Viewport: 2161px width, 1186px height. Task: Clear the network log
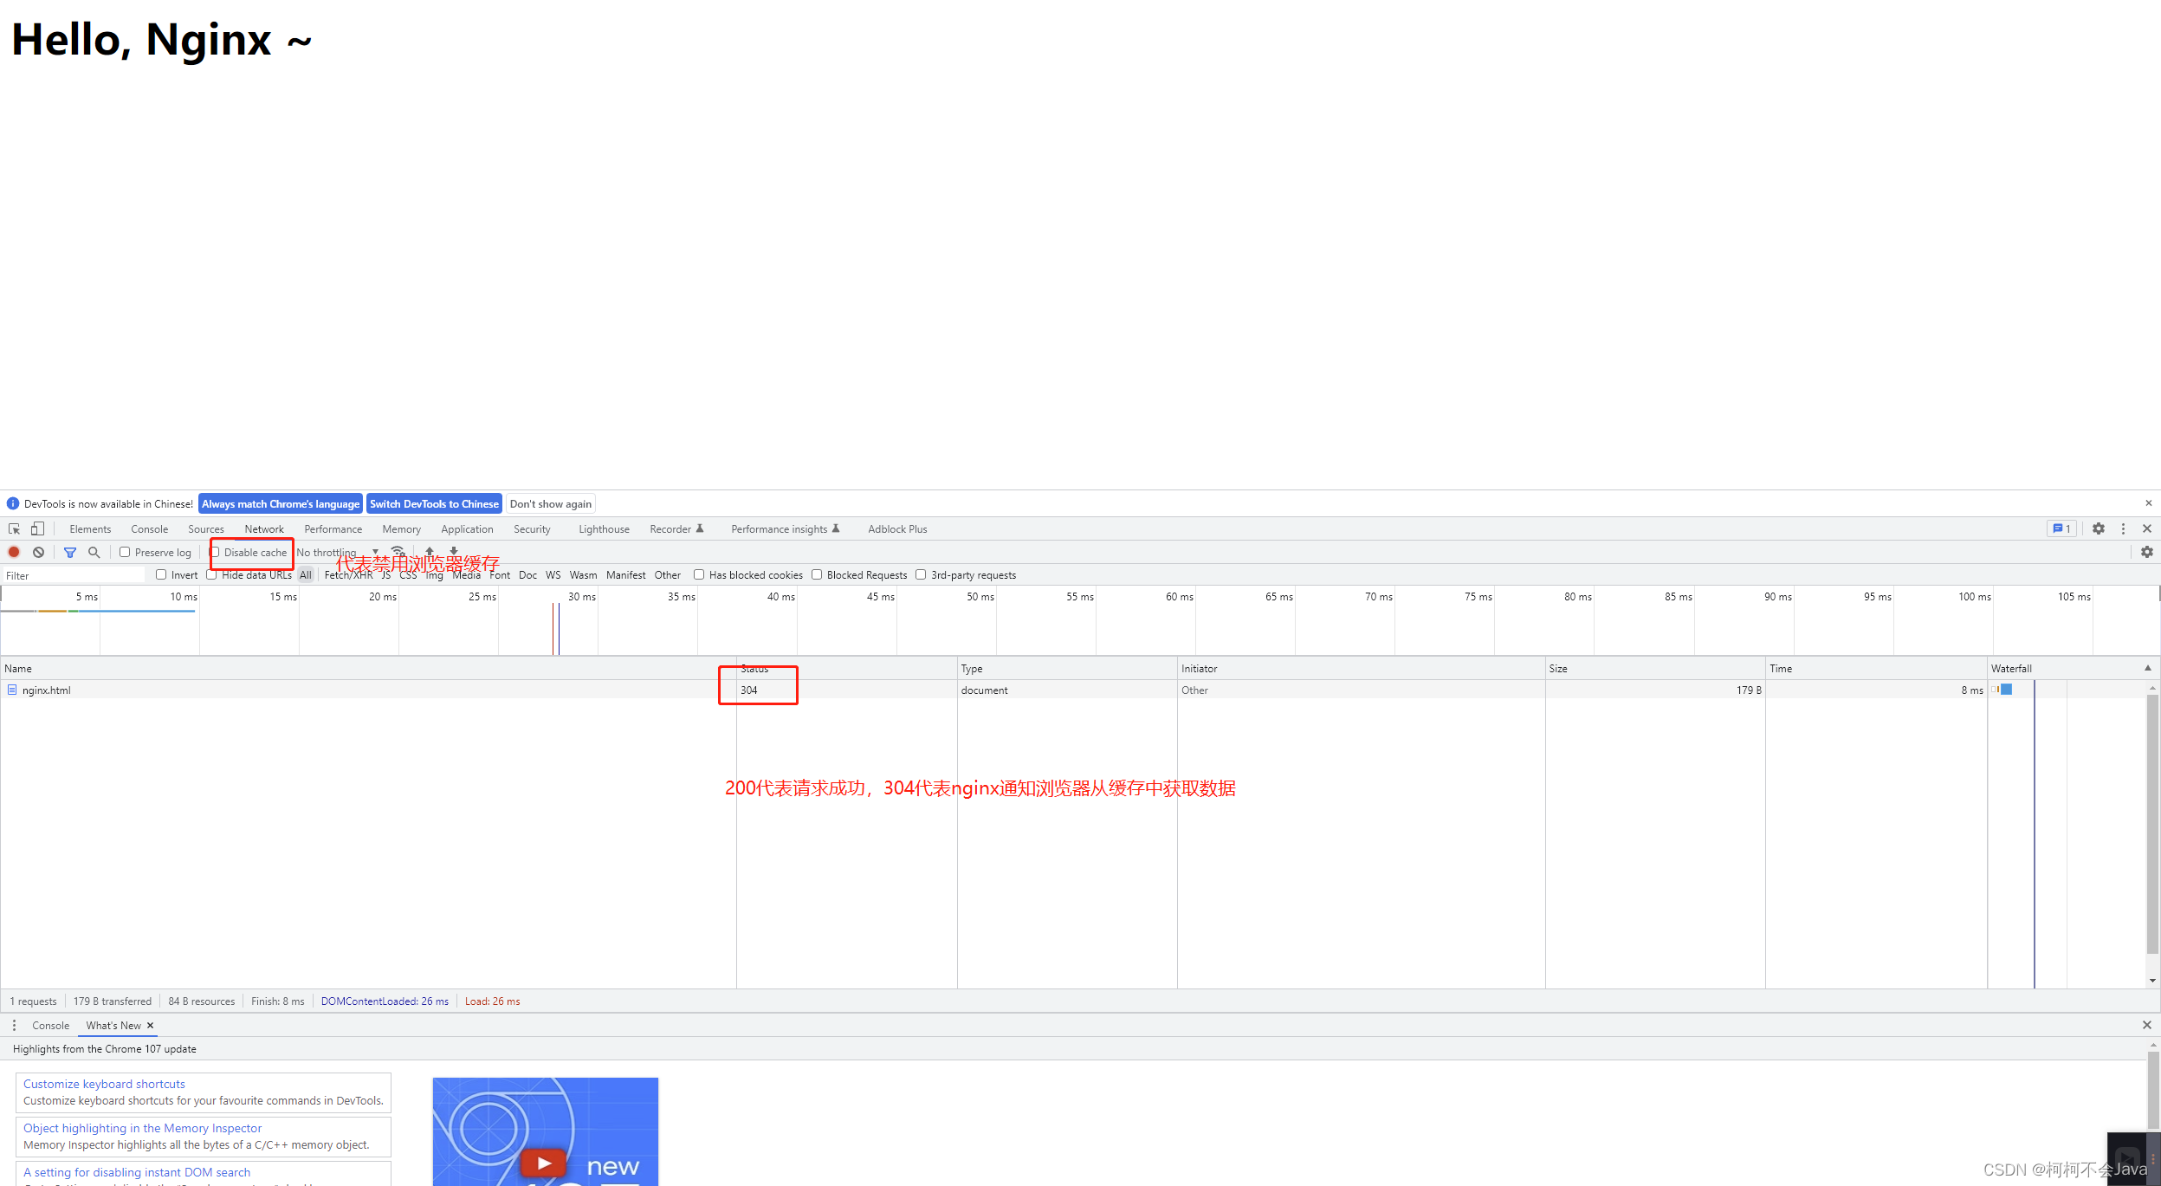pos(38,552)
